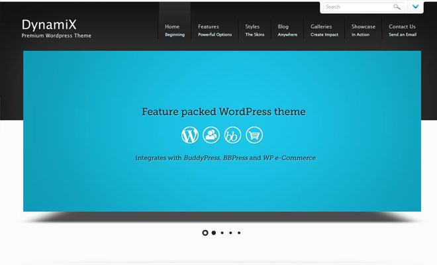Screen dimensions: 437x265
Task: Click the DynamiX site logo link
Action: coord(49,25)
